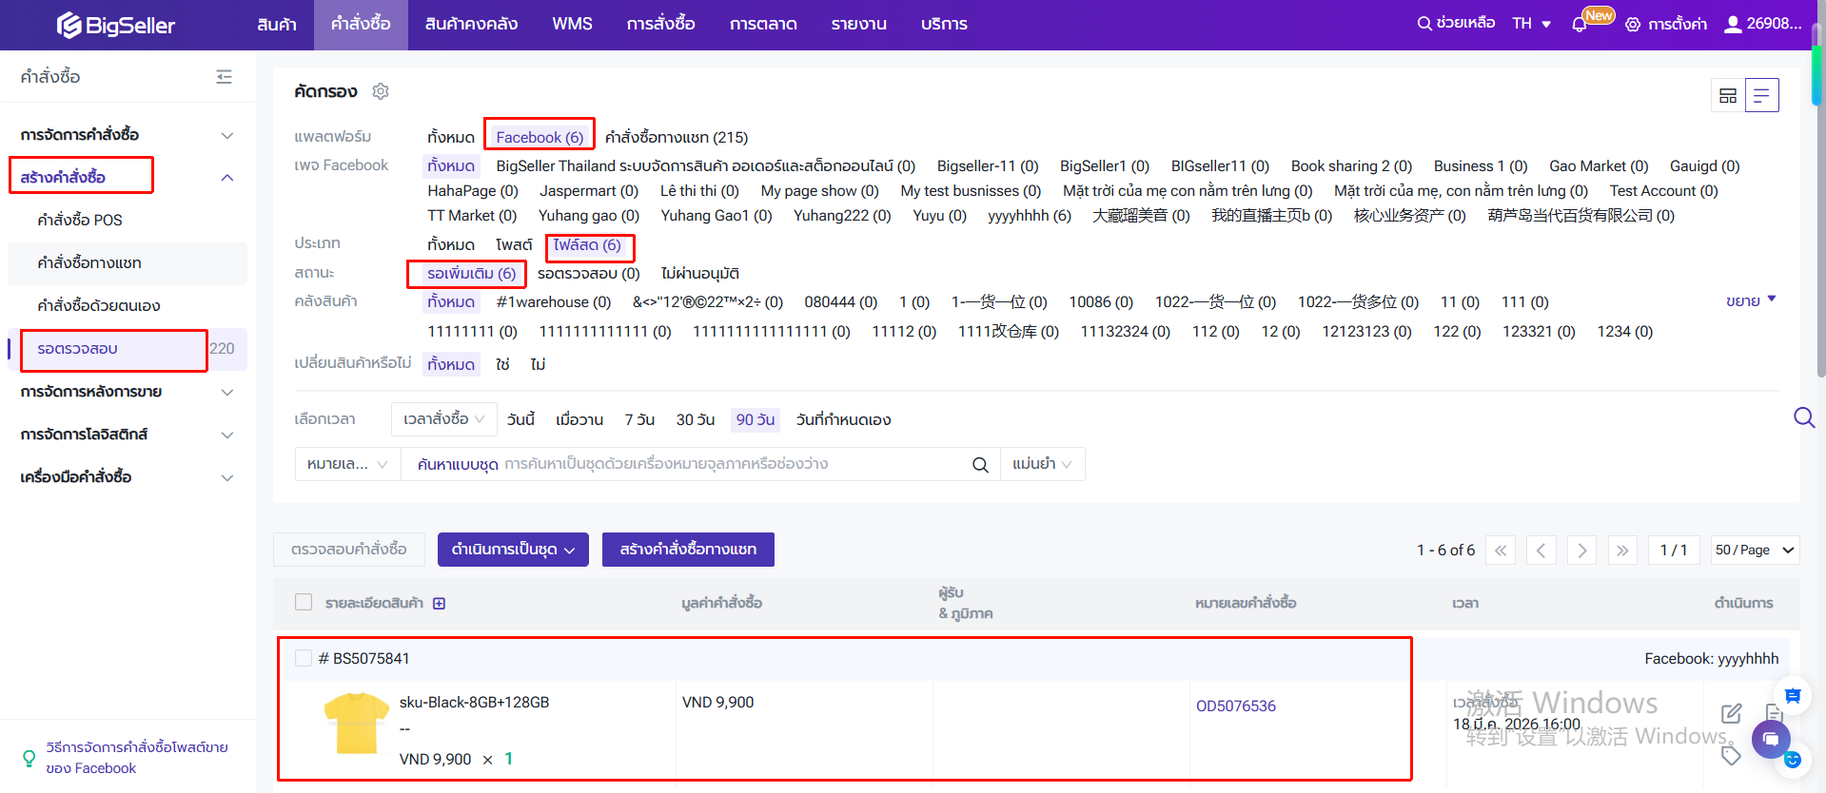
Task: Open order number link OD5076536
Action: pyautogui.click(x=1235, y=706)
